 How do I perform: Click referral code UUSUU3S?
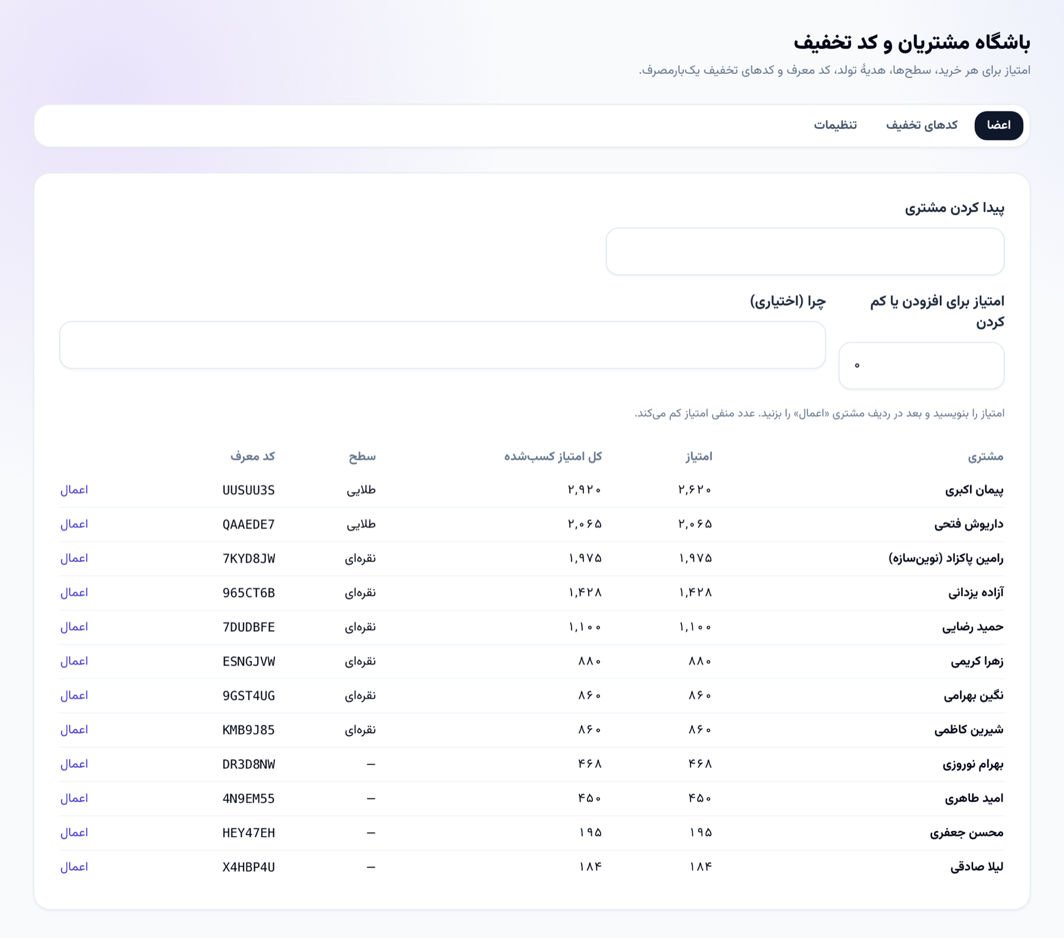(x=249, y=491)
